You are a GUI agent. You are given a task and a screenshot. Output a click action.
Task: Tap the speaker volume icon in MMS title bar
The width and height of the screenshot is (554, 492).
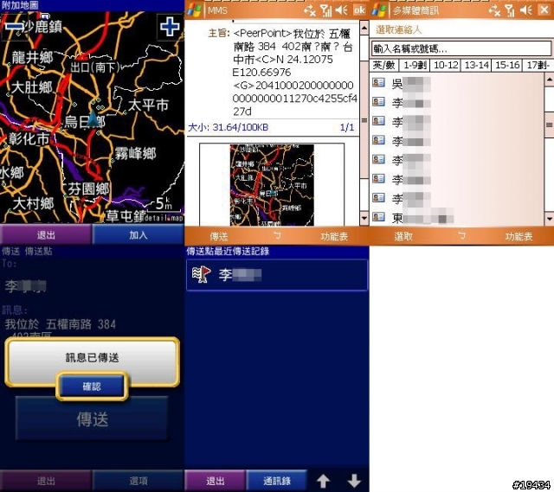pos(342,10)
